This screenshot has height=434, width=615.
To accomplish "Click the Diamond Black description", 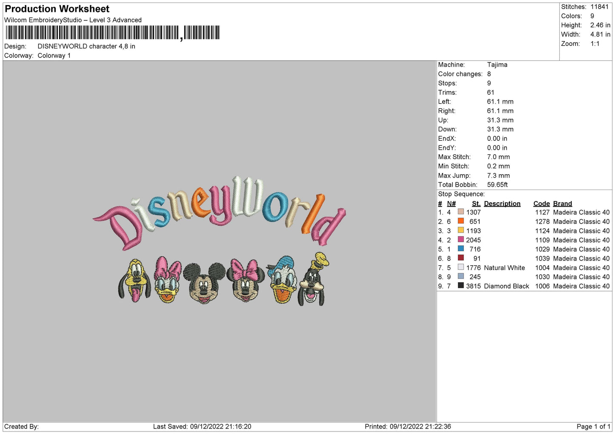I will [x=506, y=286].
